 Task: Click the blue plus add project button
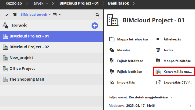pyautogui.click(x=95, y=26)
